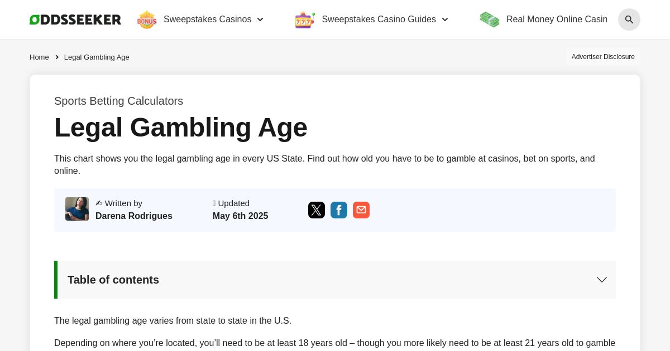Click the bonus badge icon beside Sweepstakes Casinos

pyautogui.click(x=146, y=19)
